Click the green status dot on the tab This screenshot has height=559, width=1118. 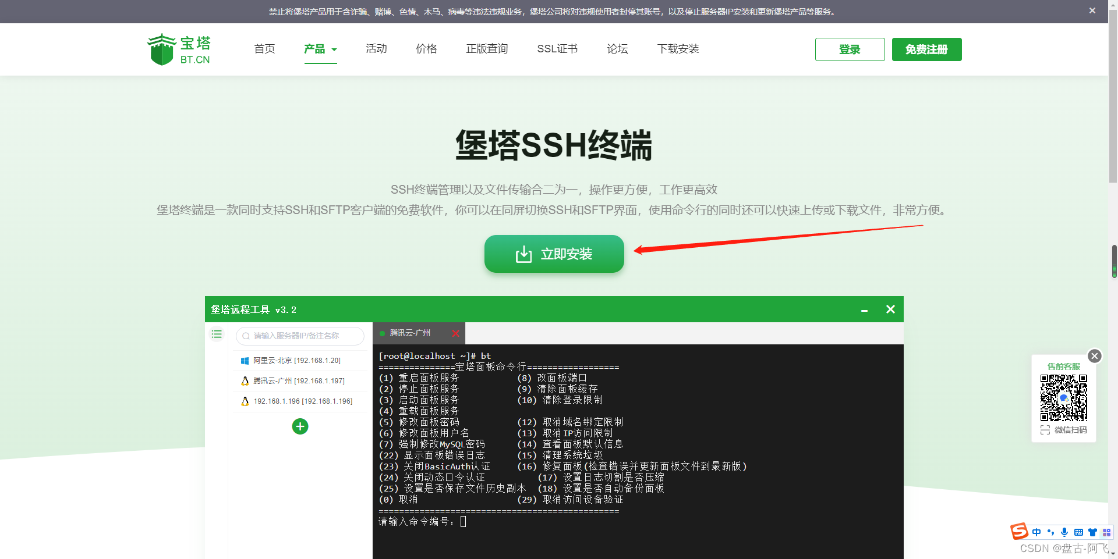tap(382, 333)
